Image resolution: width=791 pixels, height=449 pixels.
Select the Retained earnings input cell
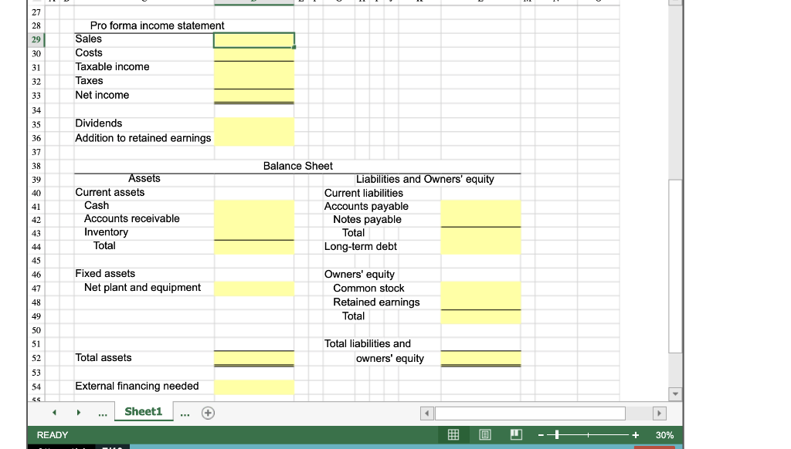tap(480, 302)
